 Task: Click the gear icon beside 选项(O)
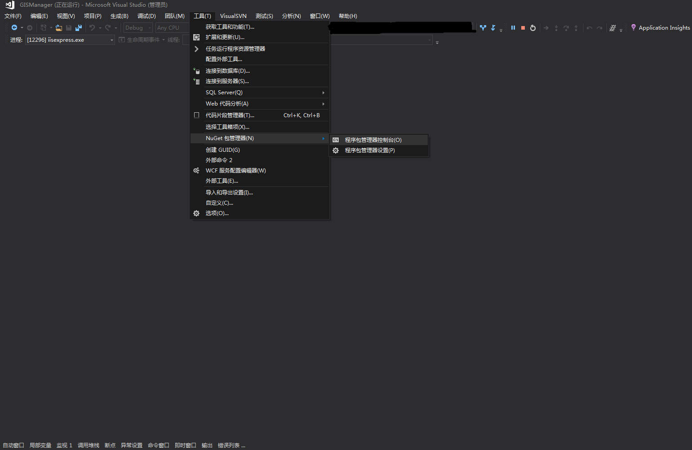coord(196,213)
